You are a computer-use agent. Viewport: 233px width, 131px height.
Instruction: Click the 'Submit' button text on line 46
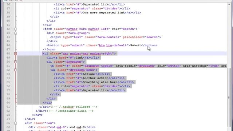(135, 45)
